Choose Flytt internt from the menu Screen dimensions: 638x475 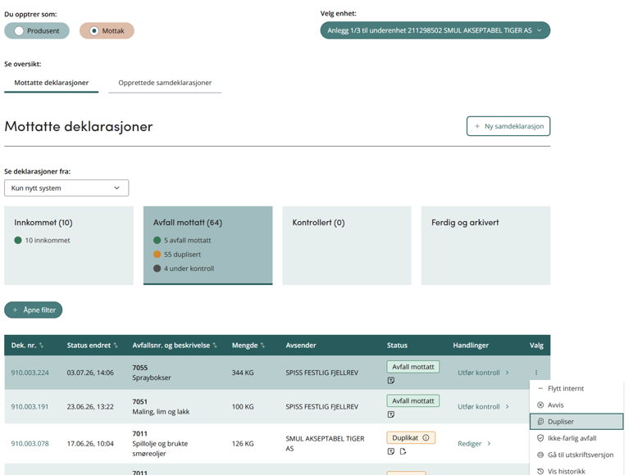pos(576,388)
